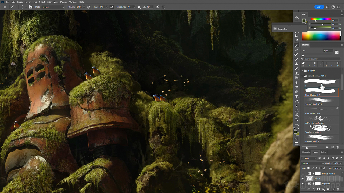Screen dimensions: 344x193
Task: Select the Eyedropper tool in the toolbar
Action: [x=296, y=40]
